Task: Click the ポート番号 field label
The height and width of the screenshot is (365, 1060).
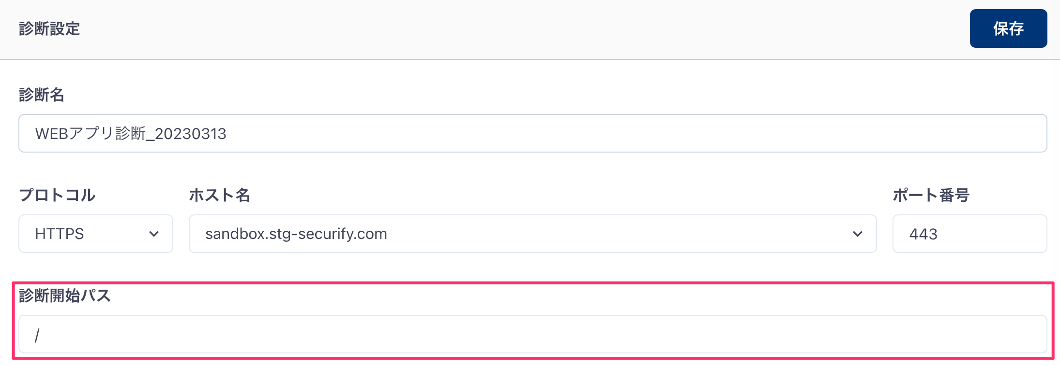Action: pos(931,195)
